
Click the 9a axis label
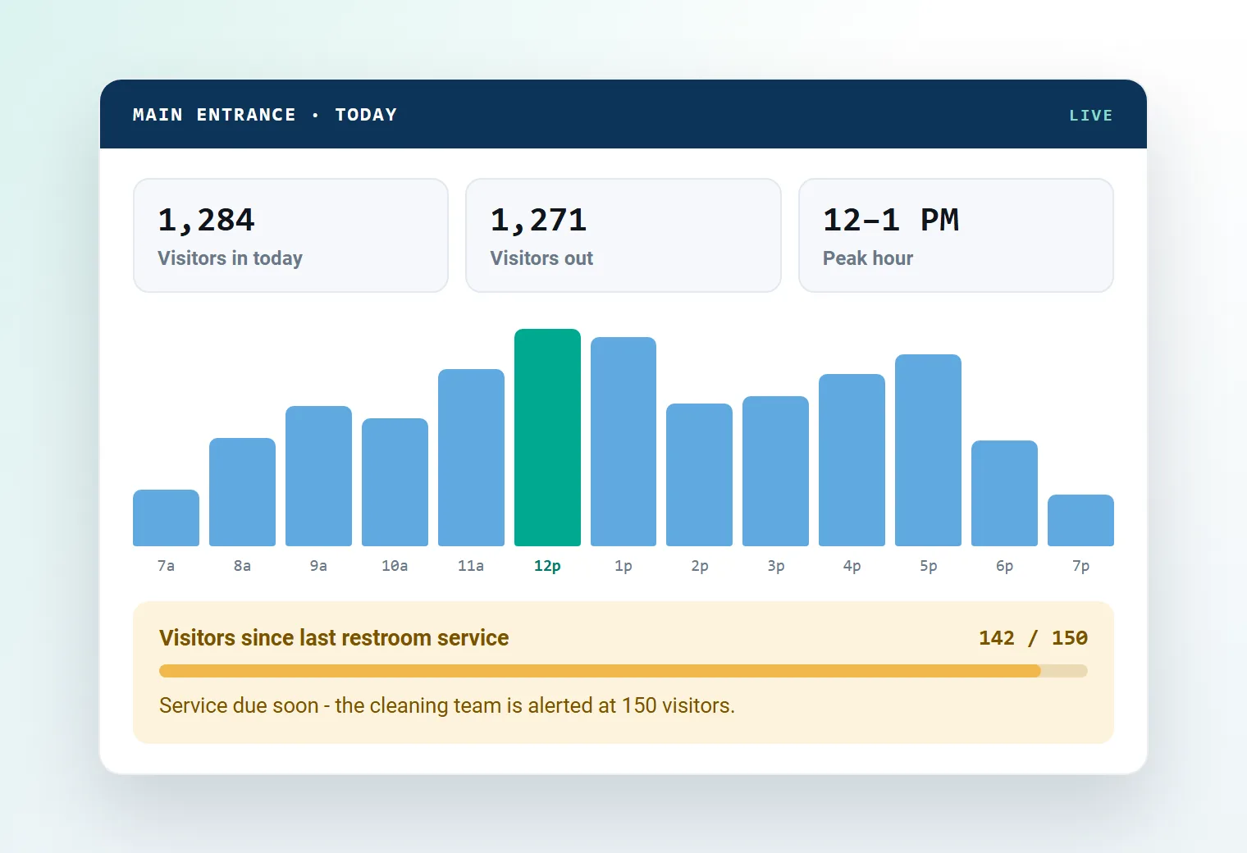click(318, 566)
